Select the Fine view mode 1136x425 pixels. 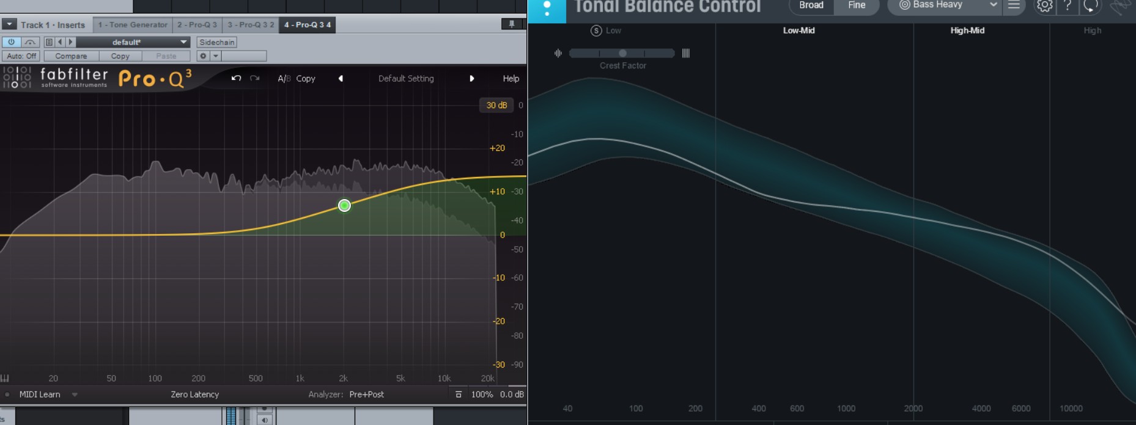tap(857, 5)
